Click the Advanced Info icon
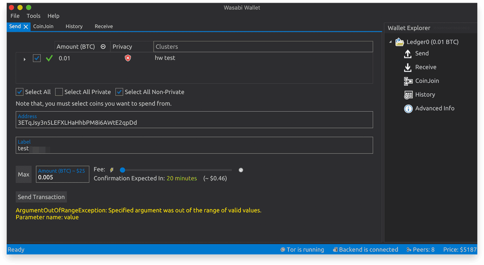Viewport: 484px width, 265px height. tap(408, 109)
